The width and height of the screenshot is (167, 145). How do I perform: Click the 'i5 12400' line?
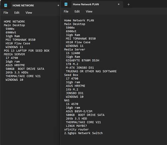[73, 53]
